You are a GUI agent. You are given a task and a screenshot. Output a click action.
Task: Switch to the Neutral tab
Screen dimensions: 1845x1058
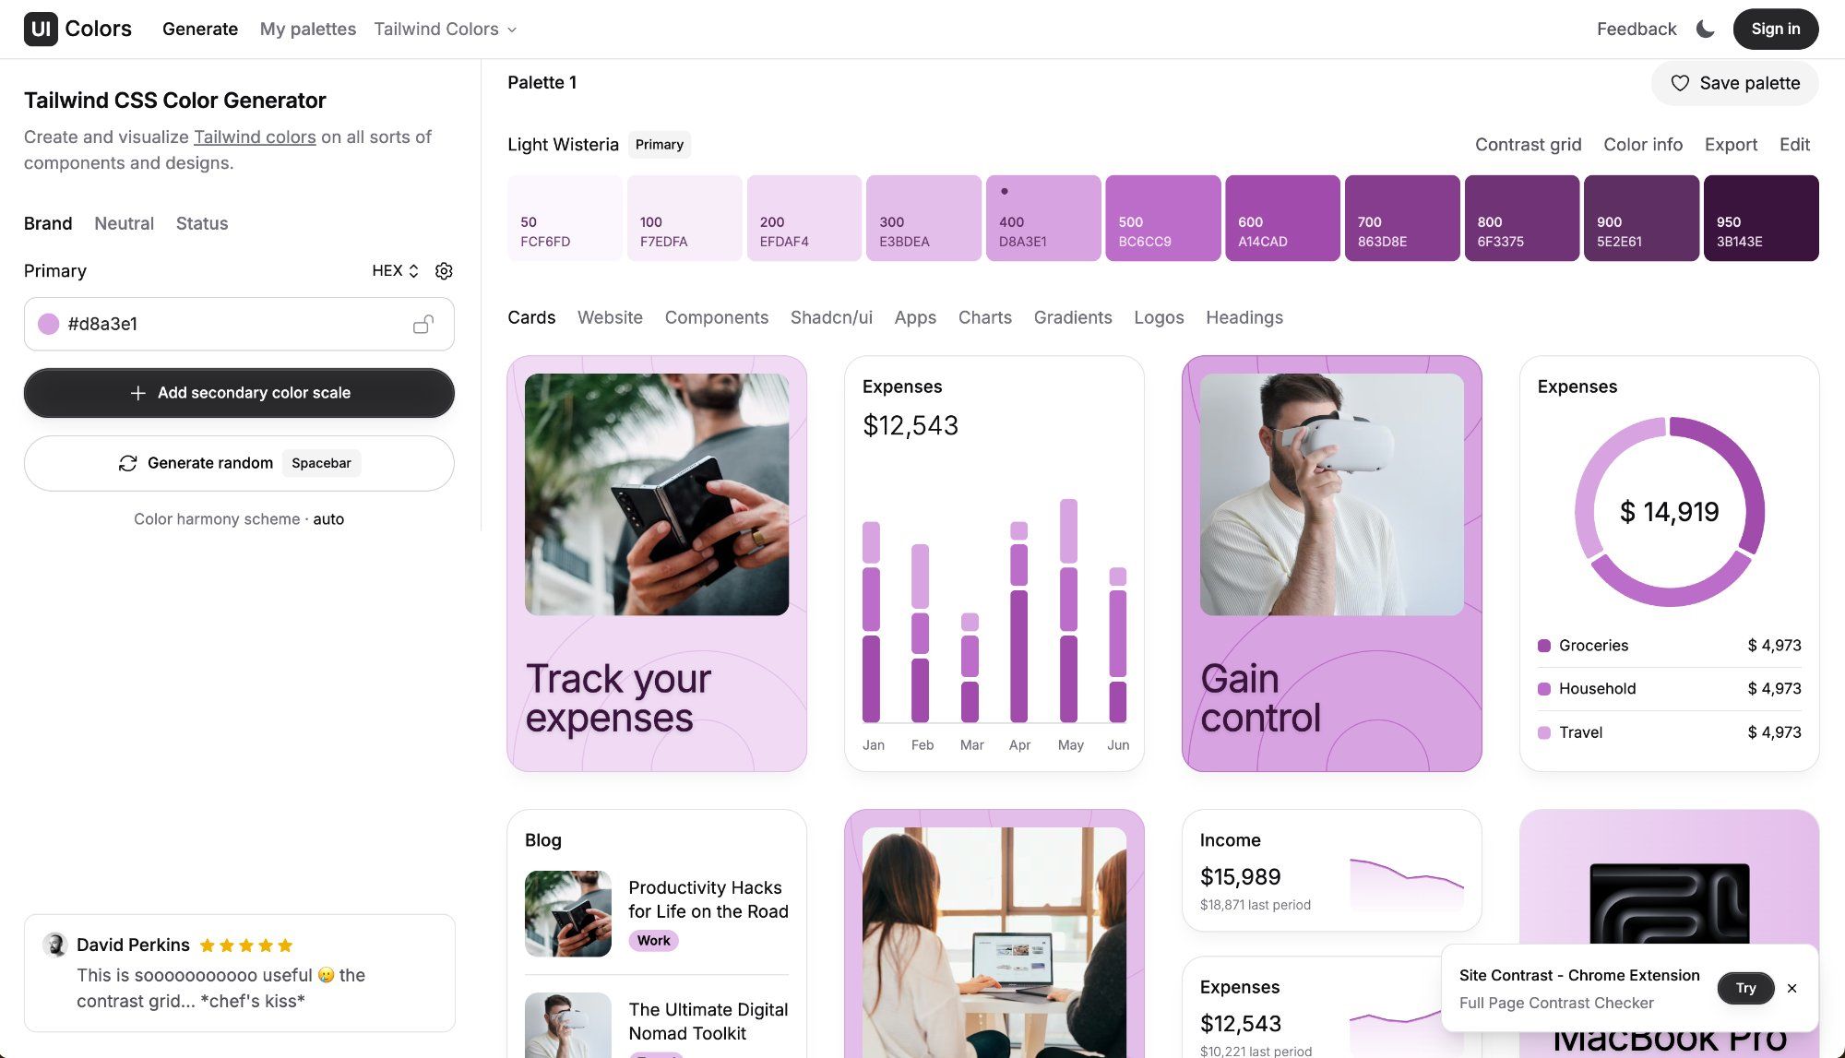[x=124, y=223]
